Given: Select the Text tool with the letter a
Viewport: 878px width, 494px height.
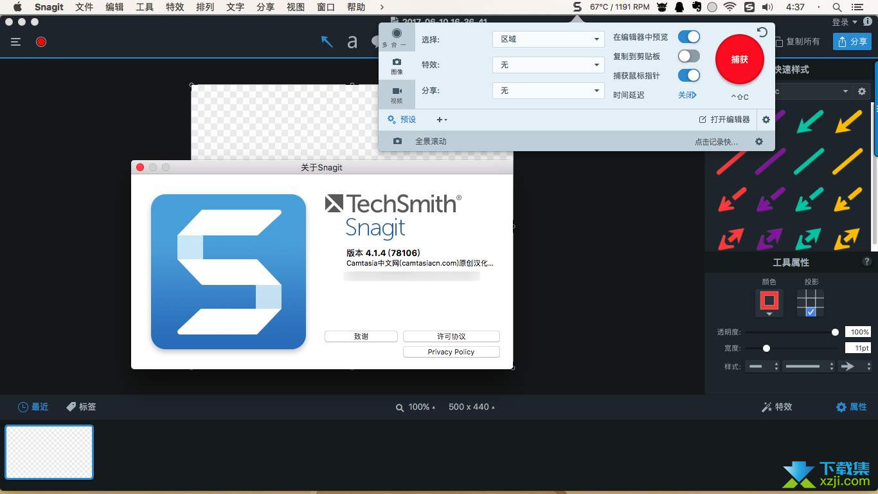Looking at the screenshot, I should [352, 42].
